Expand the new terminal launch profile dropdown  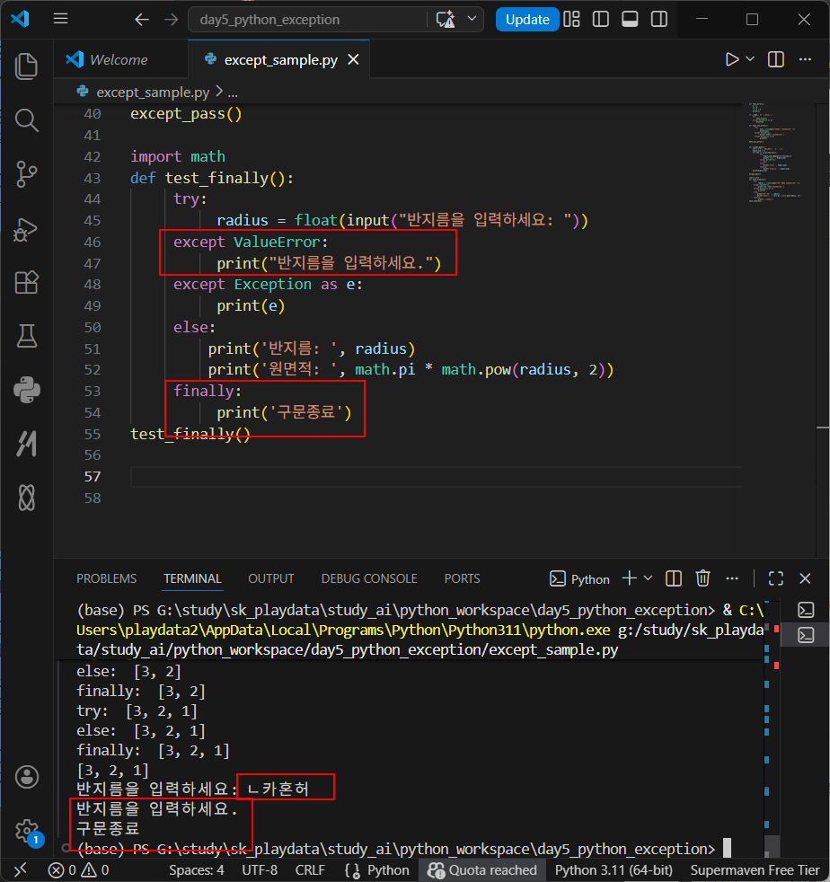coord(648,578)
